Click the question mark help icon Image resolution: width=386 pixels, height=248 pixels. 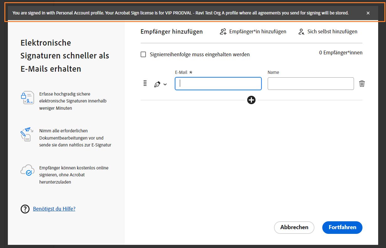(25, 208)
